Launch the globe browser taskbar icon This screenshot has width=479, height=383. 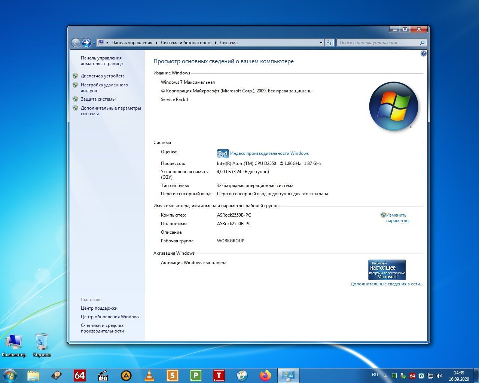tap(242, 376)
